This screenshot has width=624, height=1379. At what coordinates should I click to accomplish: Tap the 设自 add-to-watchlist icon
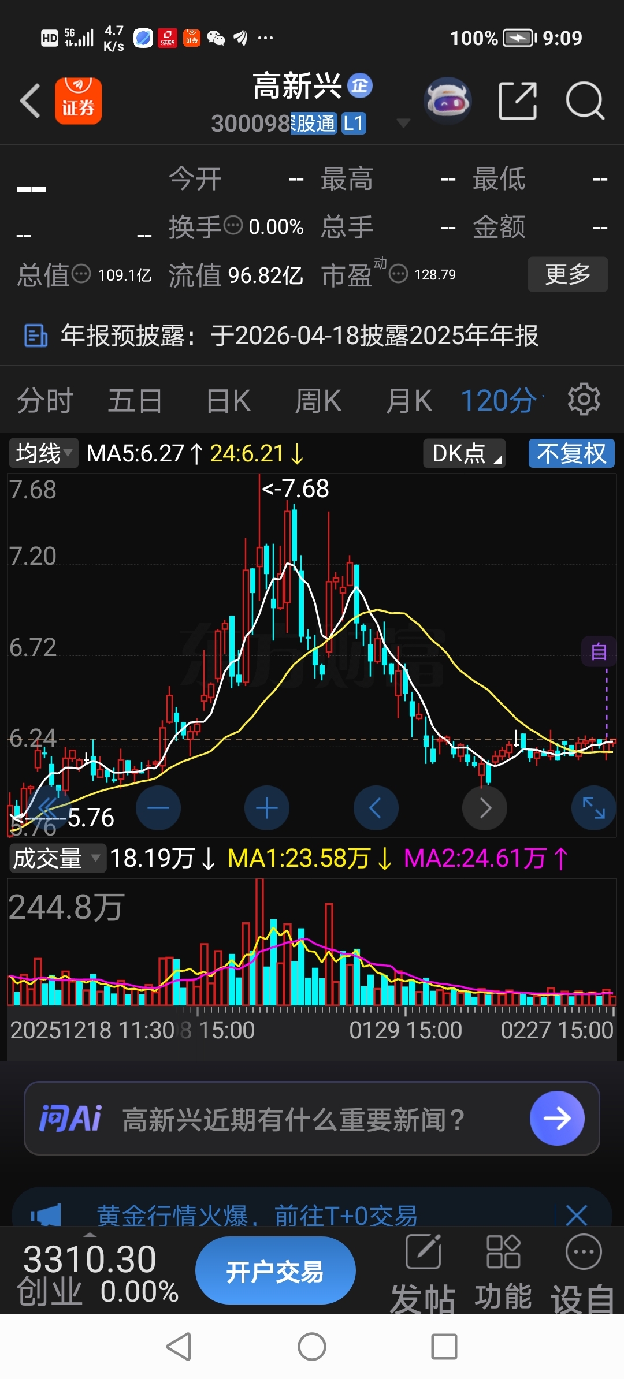tap(584, 1274)
